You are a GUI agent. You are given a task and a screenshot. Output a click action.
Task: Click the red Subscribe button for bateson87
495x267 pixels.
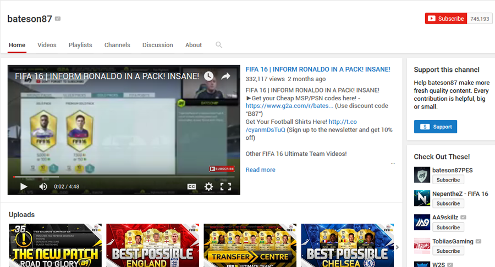446,19
